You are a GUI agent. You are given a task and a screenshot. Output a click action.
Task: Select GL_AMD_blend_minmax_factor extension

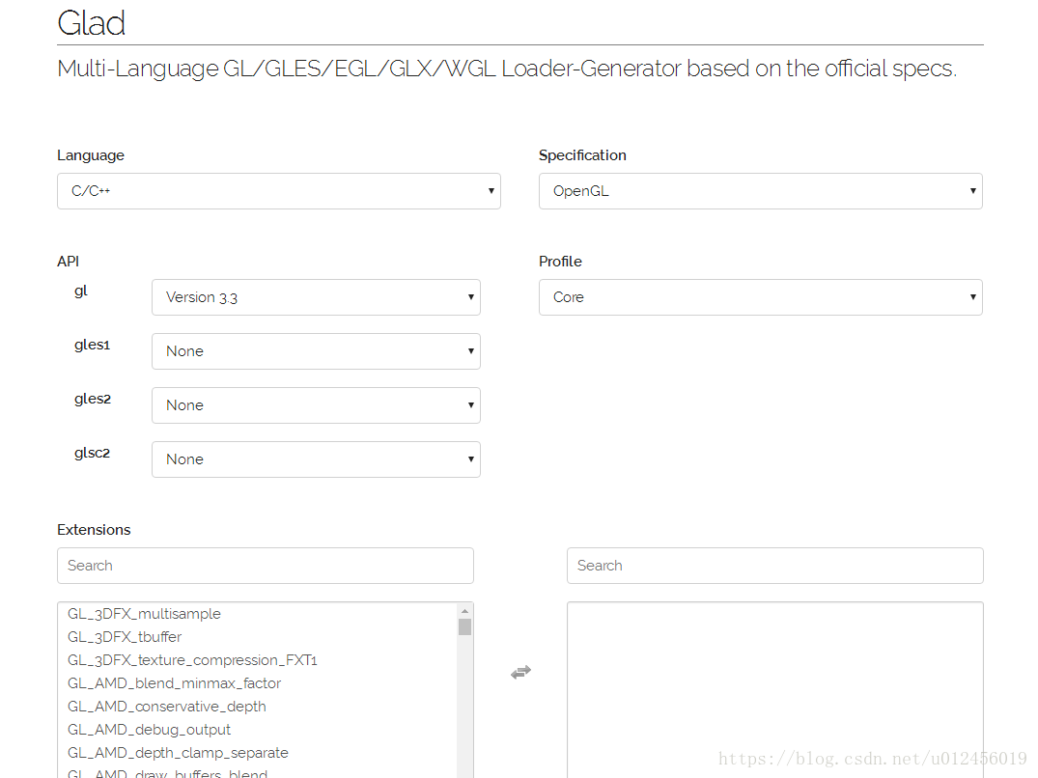click(x=258, y=683)
